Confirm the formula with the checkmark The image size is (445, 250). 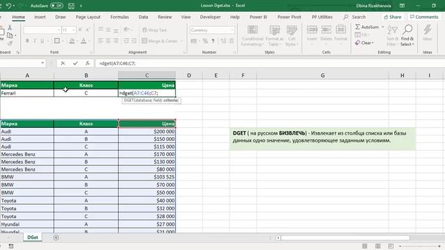[75, 63]
